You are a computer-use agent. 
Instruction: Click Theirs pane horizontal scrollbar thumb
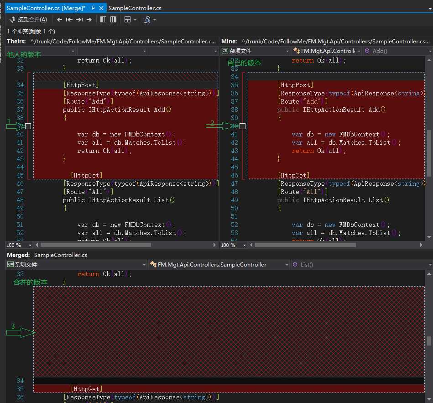(x=96, y=245)
